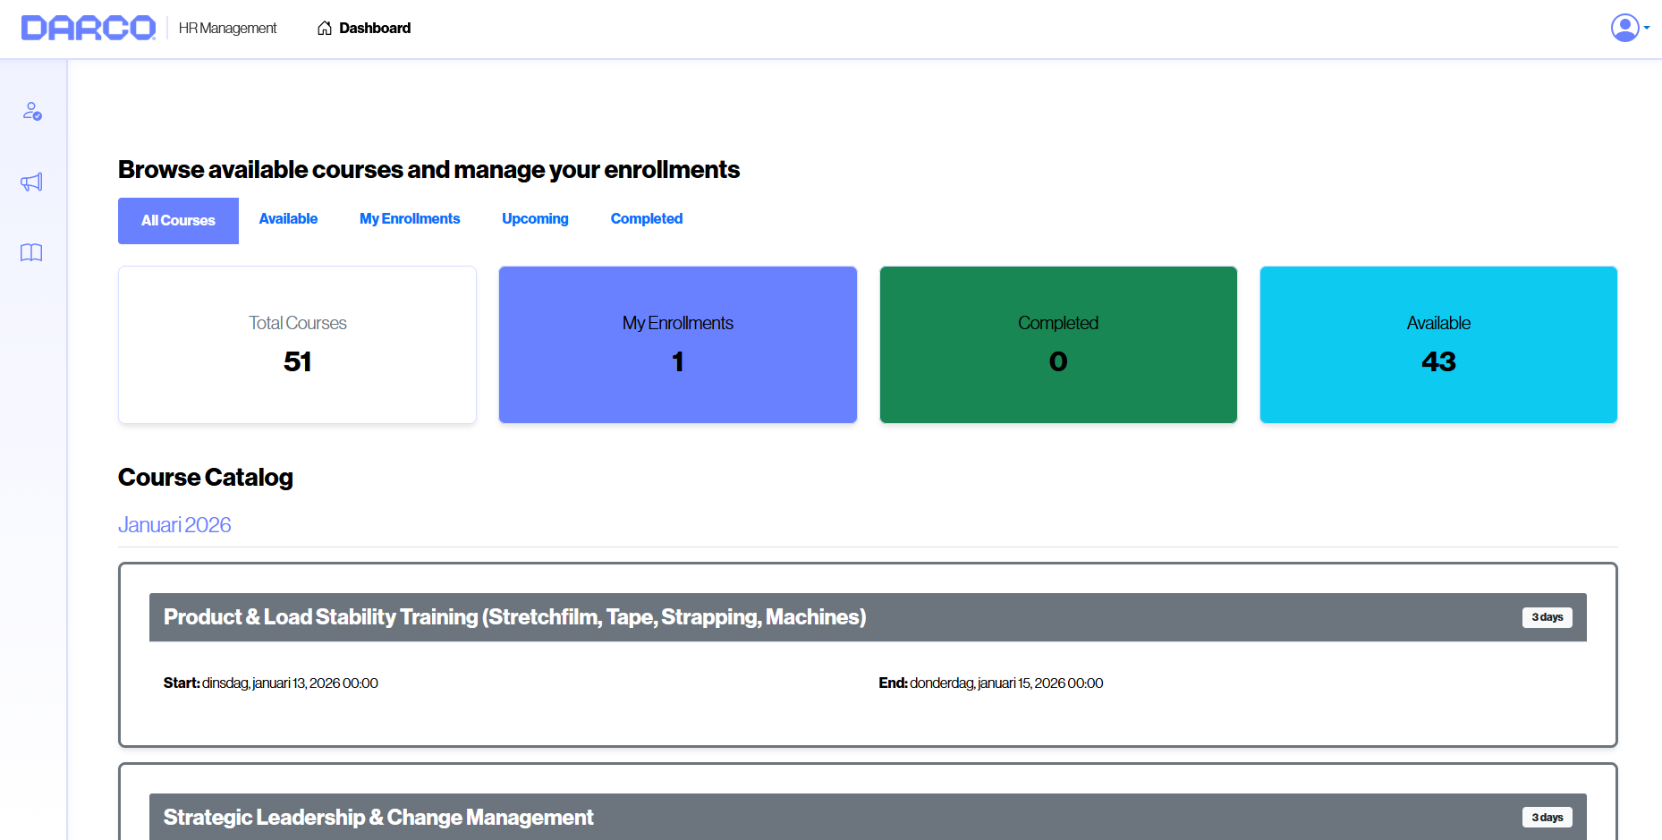
Task: Click the 3 days duration badge on Stability Training
Action: pos(1548,617)
